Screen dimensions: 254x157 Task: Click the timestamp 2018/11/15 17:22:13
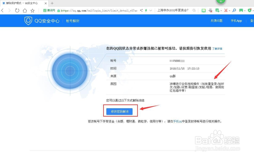tap(184, 68)
